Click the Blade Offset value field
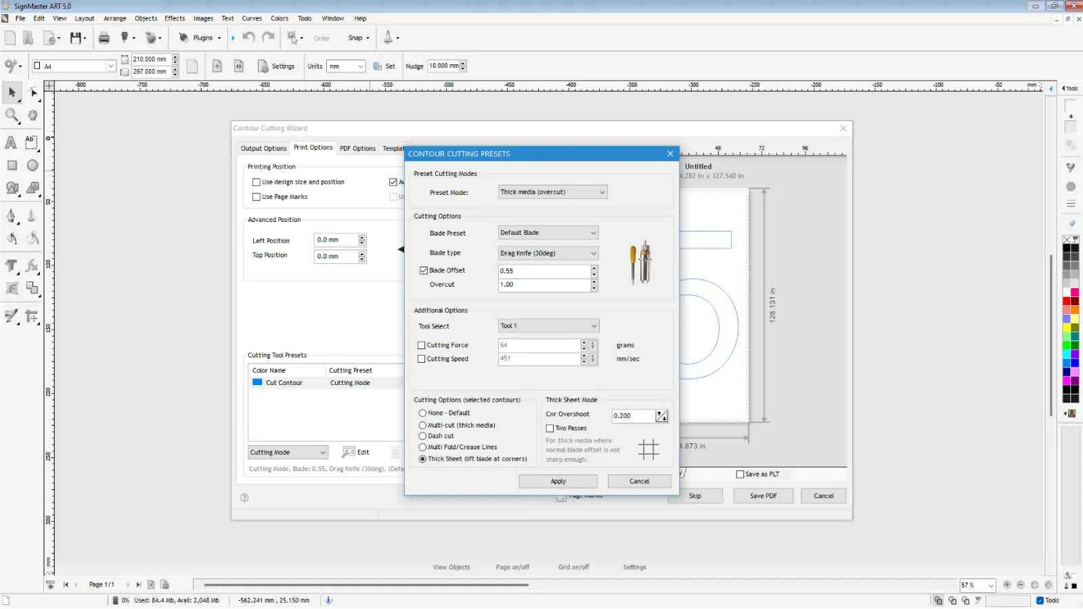Screen dimensions: 1083x609 (544, 271)
